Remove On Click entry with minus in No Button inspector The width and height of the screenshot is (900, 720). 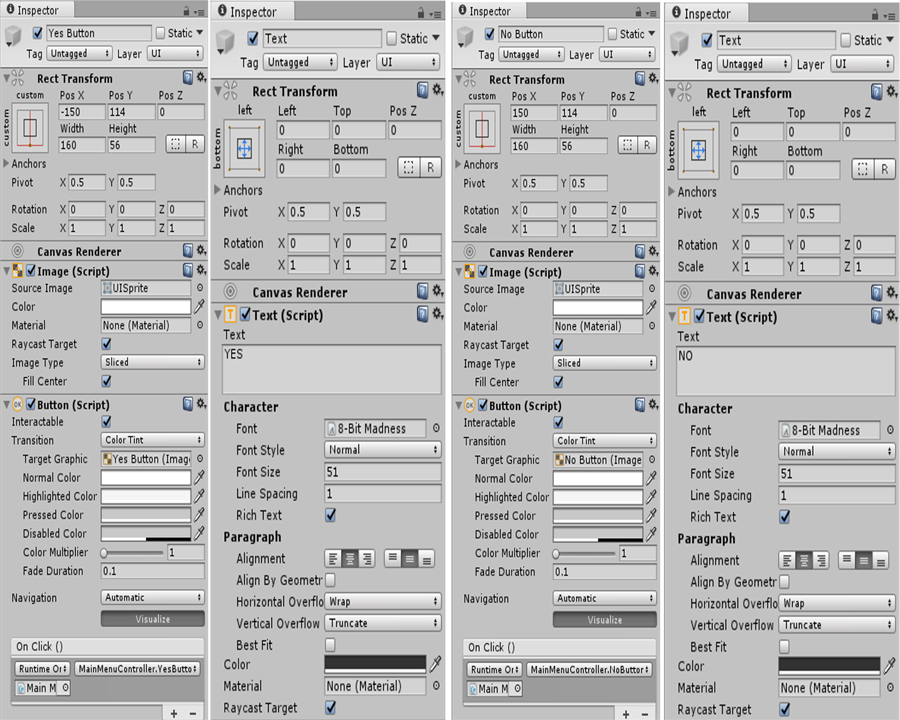[x=645, y=714]
